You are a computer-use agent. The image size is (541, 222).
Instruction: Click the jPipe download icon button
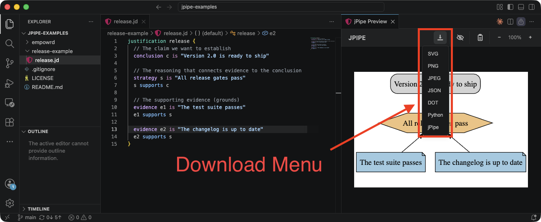[x=440, y=38]
